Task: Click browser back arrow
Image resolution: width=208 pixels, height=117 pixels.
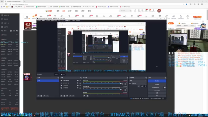Action: coord(2,4)
